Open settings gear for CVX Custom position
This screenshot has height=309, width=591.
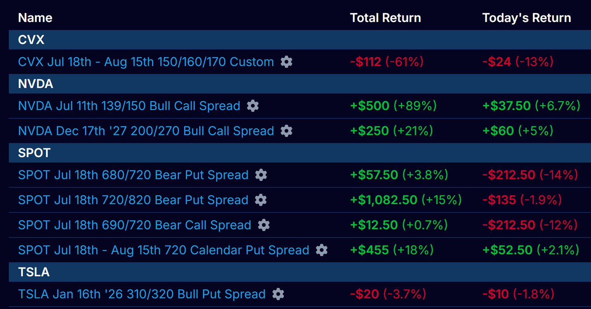(287, 62)
